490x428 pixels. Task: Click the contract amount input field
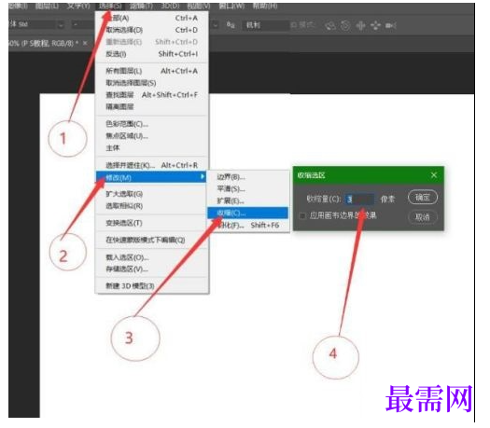click(x=359, y=200)
